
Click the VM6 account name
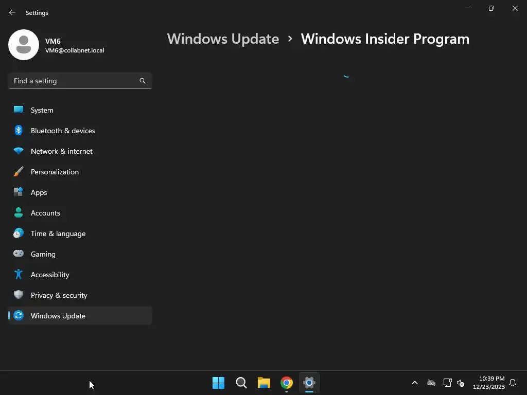click(x=53, y=41)
